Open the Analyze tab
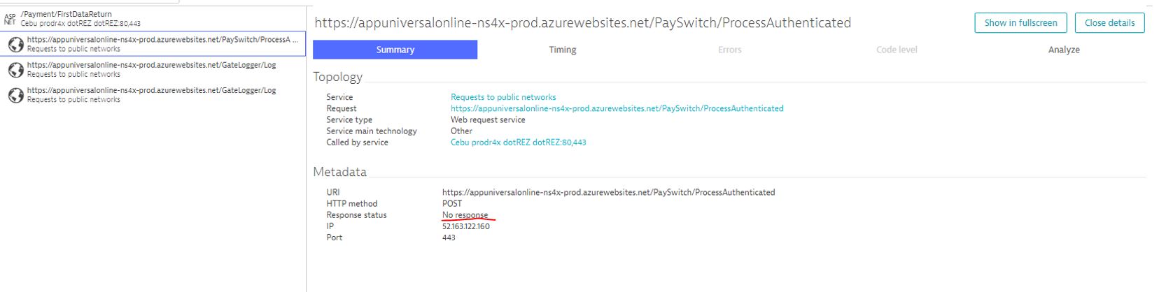The image size is (1159, 292). 1064,50
